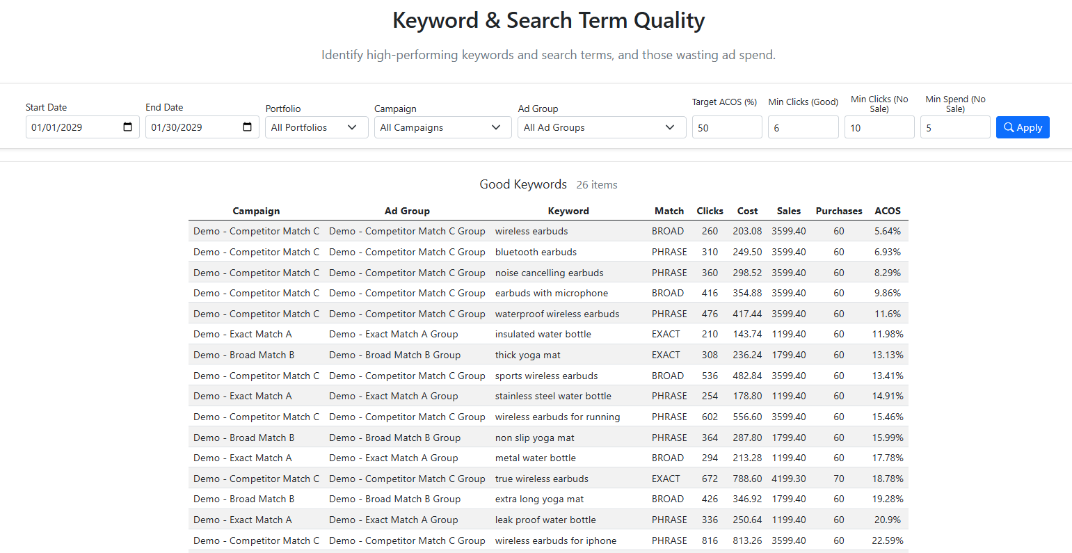
Task: Sort the table by the ACOS column
Action: click(888, 211)
